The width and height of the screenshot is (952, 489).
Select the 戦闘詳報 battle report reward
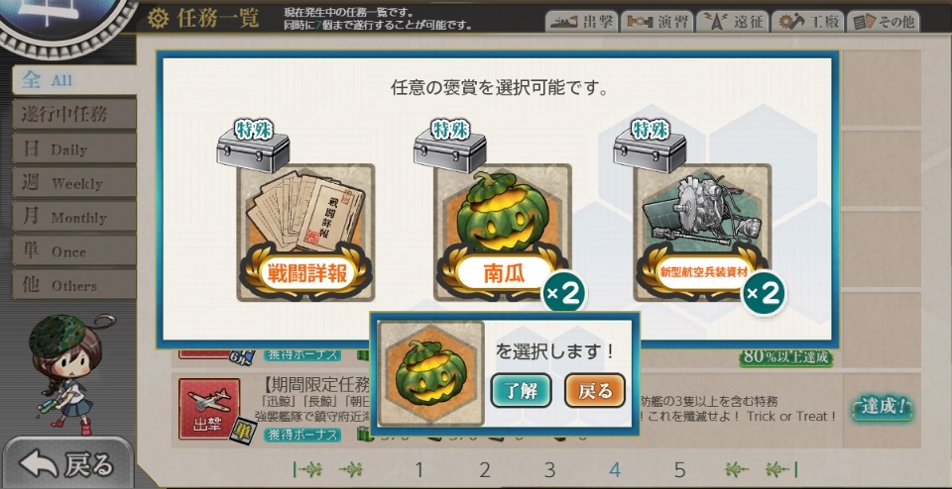coord(305,233)
